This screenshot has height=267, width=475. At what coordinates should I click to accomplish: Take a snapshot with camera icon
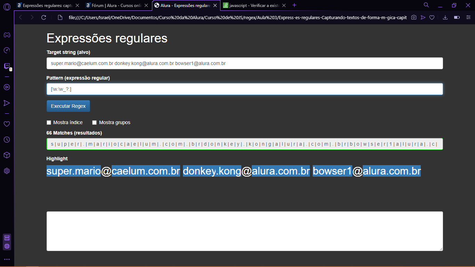click(413, 17)
